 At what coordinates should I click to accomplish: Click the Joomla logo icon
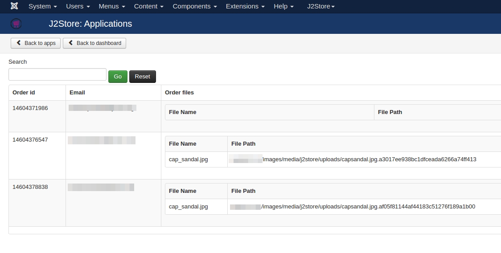pyautogui.click(x=14, y=6)
